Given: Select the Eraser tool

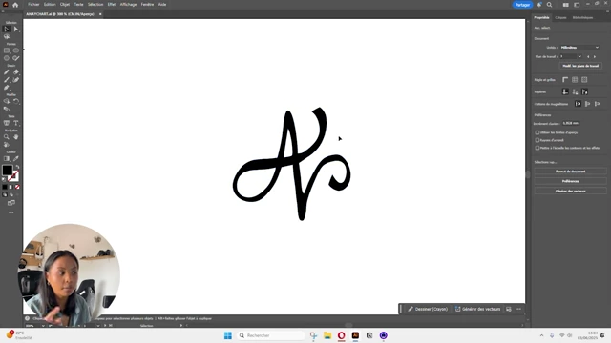Looking at the screenshot, I should [16, 72].
